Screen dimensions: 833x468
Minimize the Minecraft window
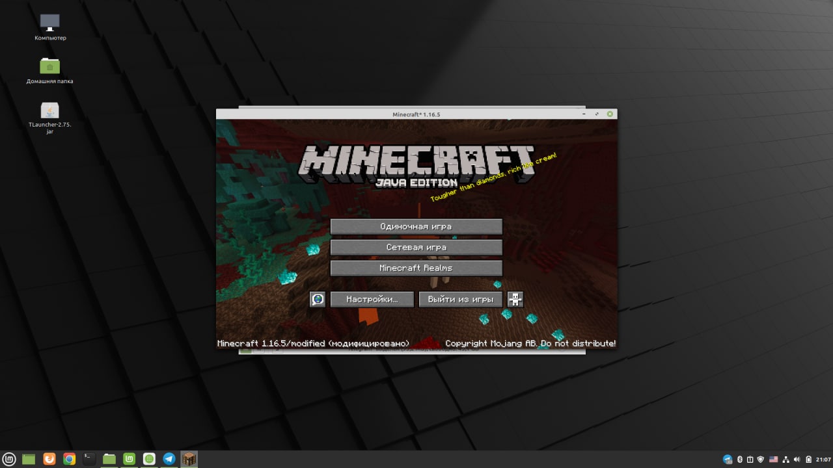[x=585, y=114]
